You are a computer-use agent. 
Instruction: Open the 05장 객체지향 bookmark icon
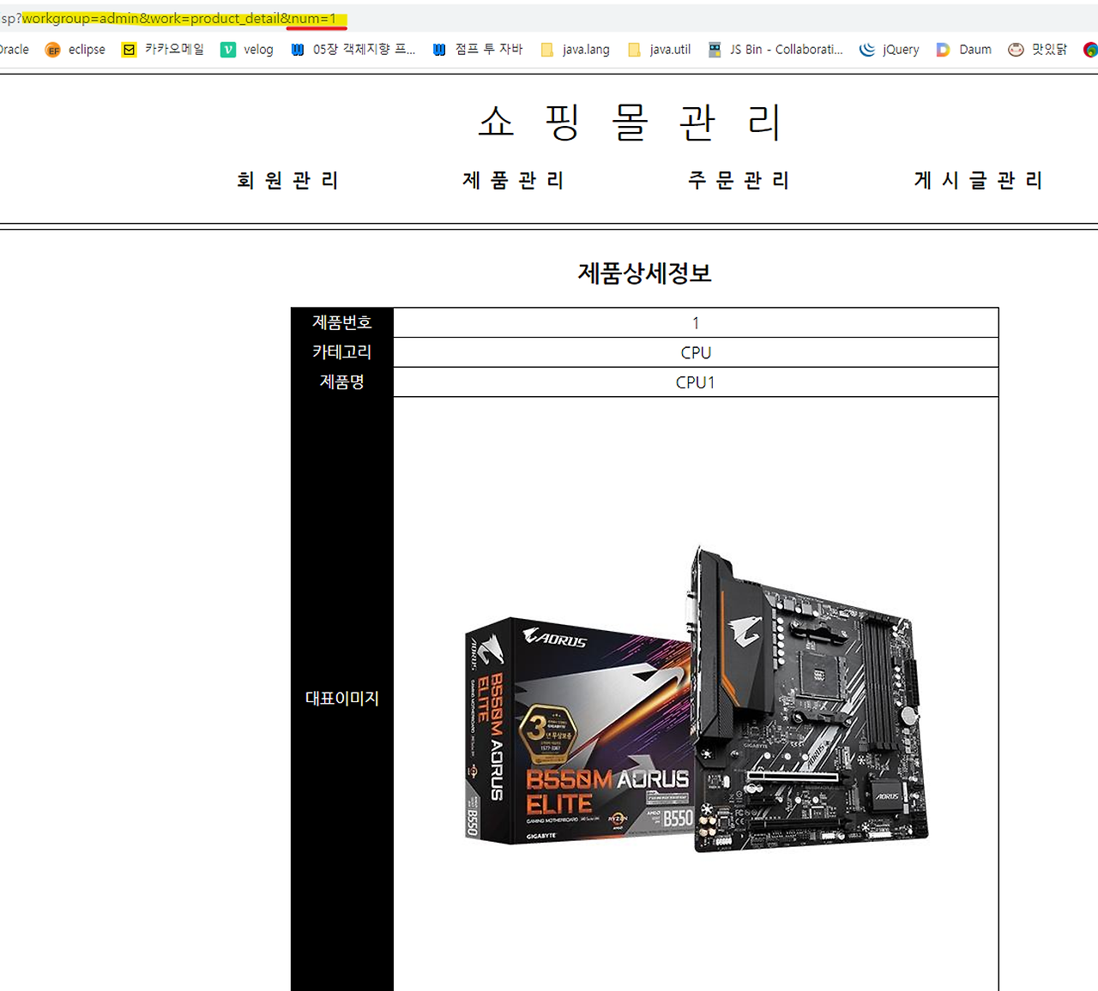click(x=298, y=50)
